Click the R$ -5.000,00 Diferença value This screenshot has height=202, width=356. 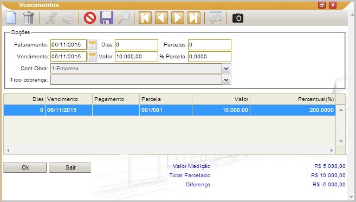(x=329, y=185)
